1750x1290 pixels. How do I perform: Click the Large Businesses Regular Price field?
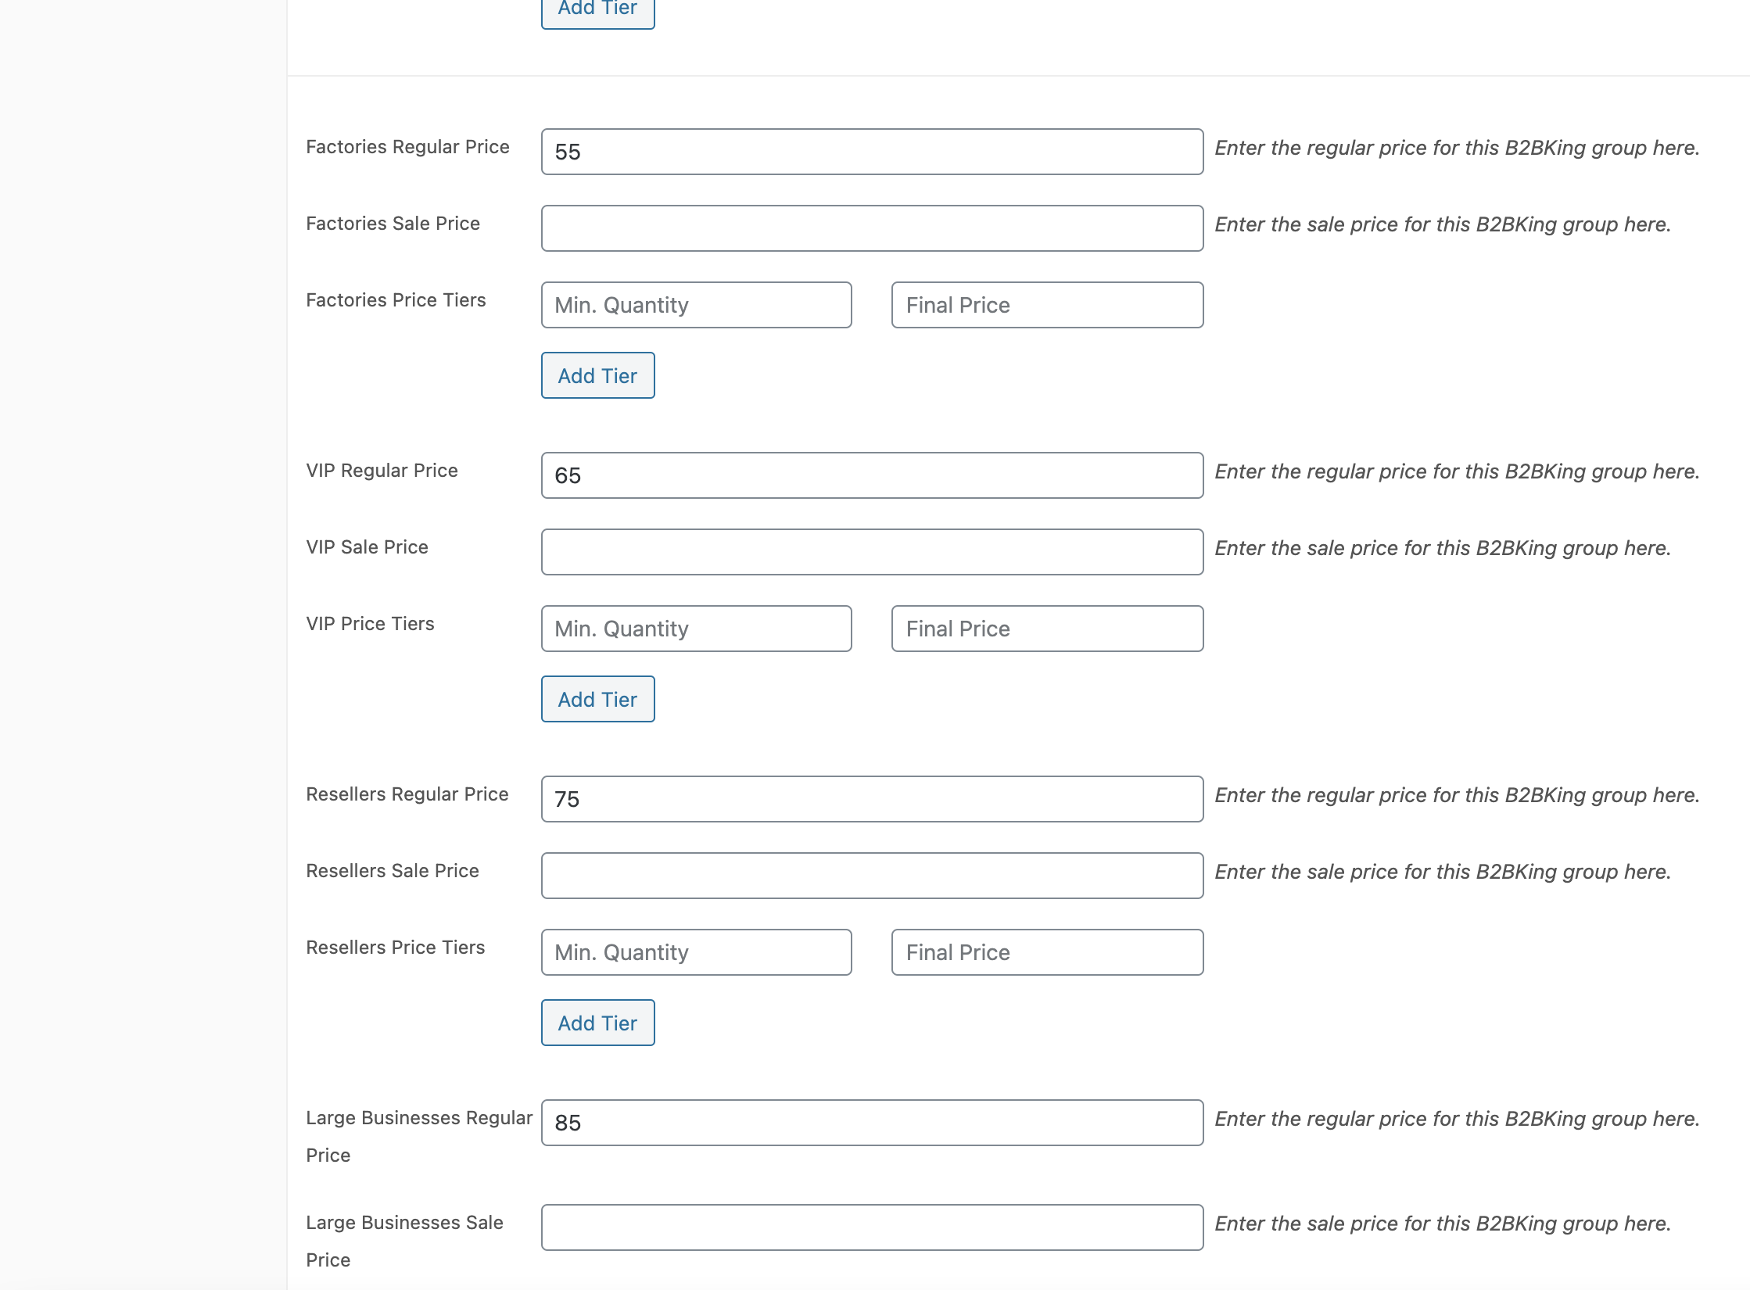(872, 1123)
